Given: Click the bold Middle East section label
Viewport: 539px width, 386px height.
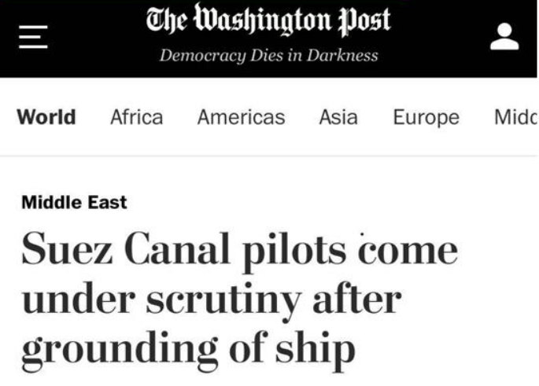Looking at the screenshot, I should tap(74, 202).
